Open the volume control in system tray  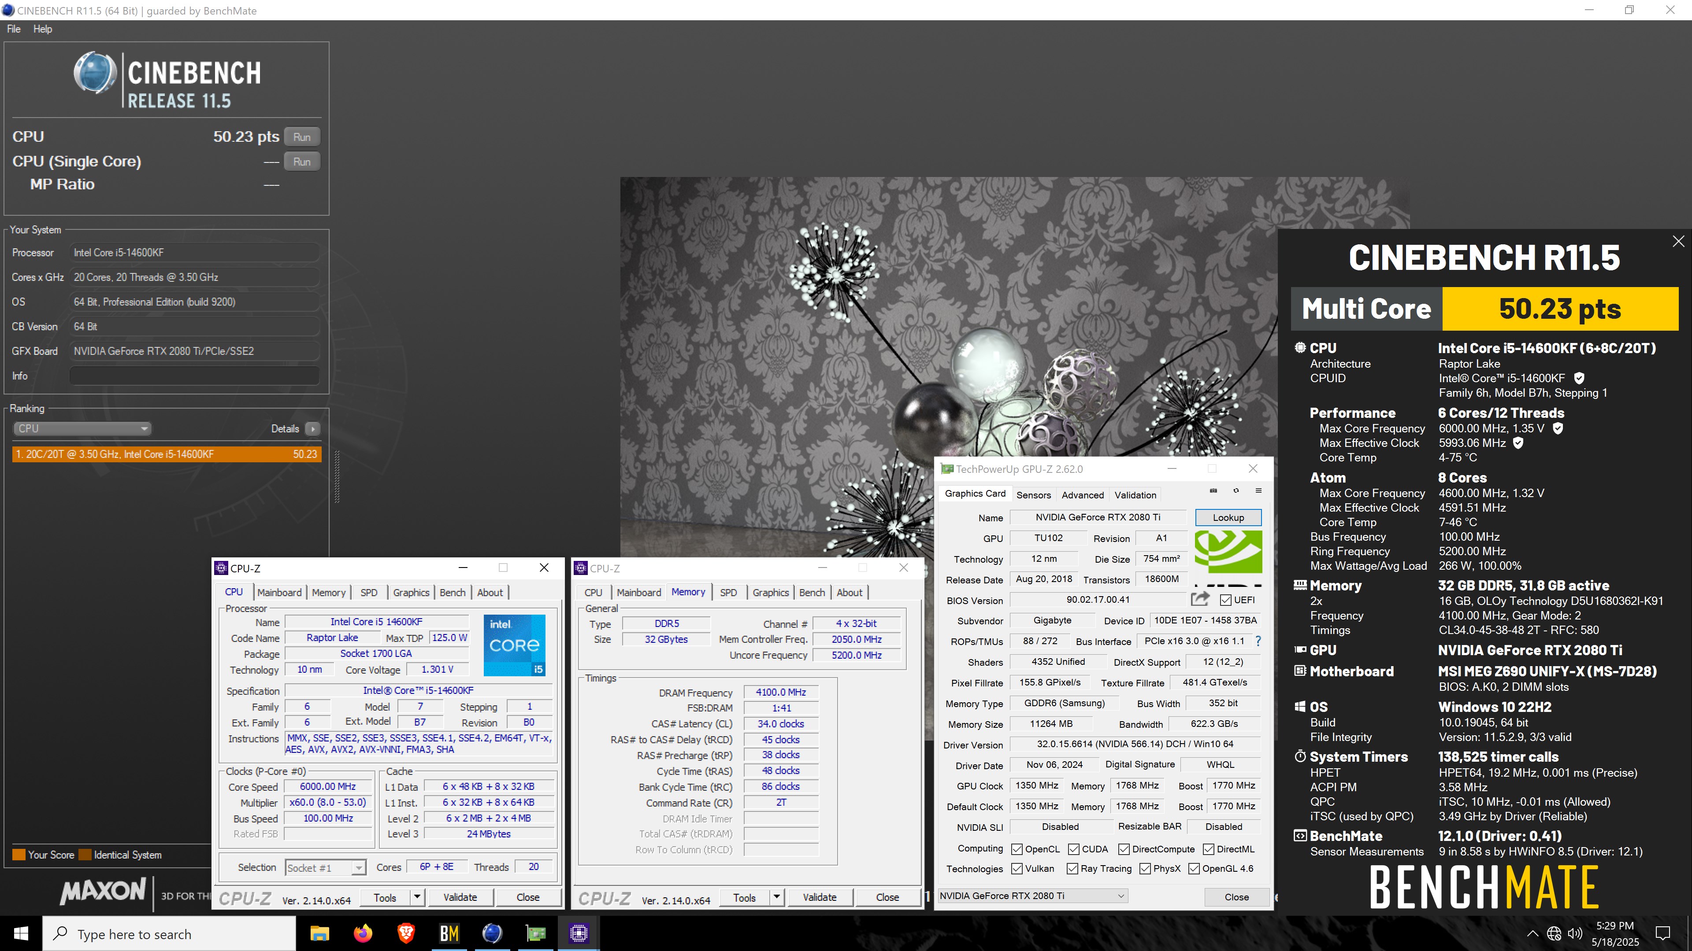(x=1574, y=933)
